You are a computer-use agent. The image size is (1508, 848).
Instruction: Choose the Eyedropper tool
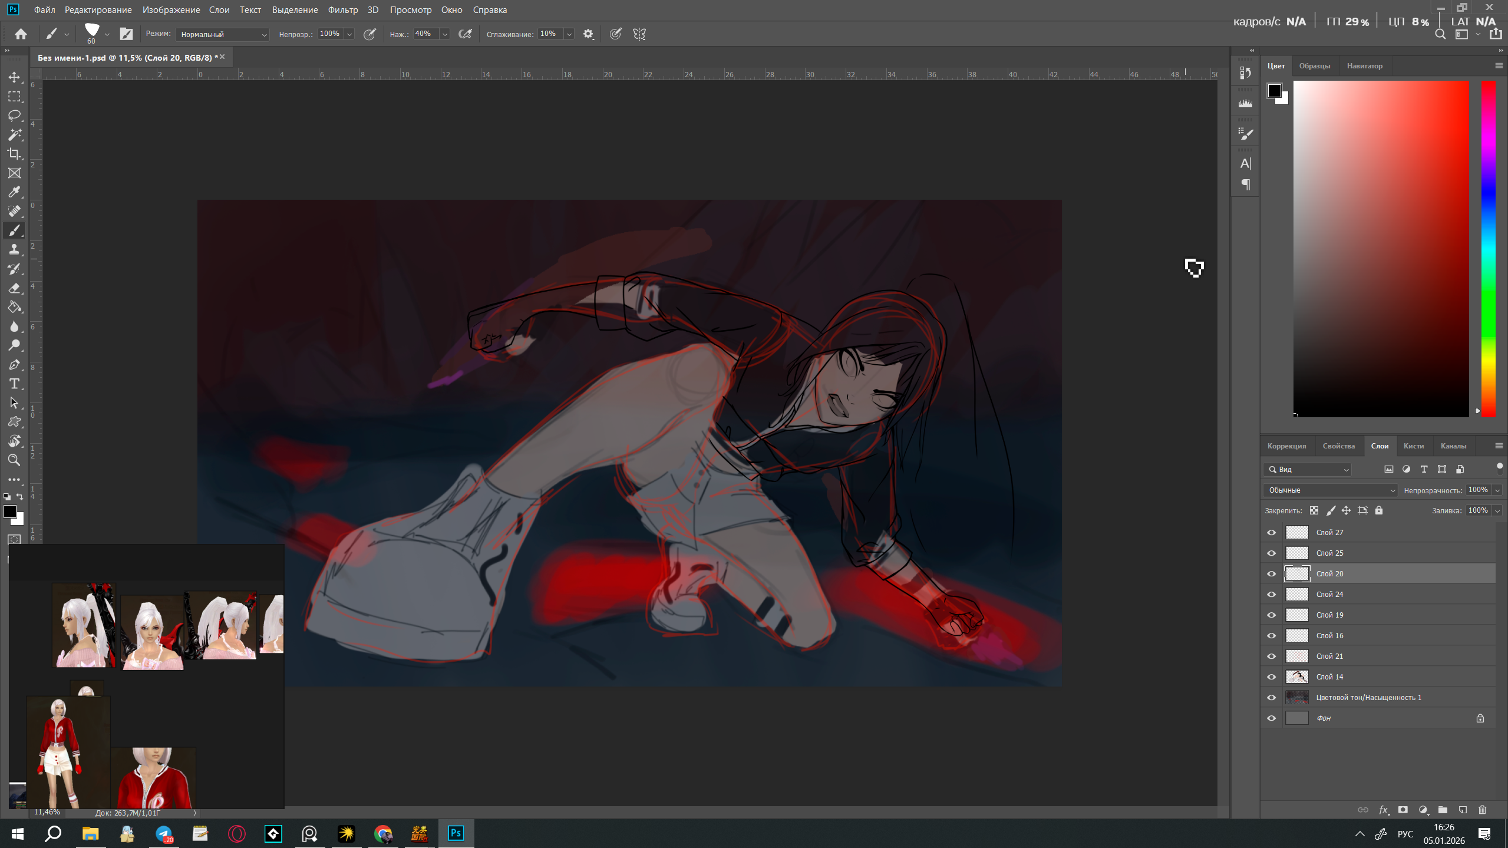(x=15, y=192)
